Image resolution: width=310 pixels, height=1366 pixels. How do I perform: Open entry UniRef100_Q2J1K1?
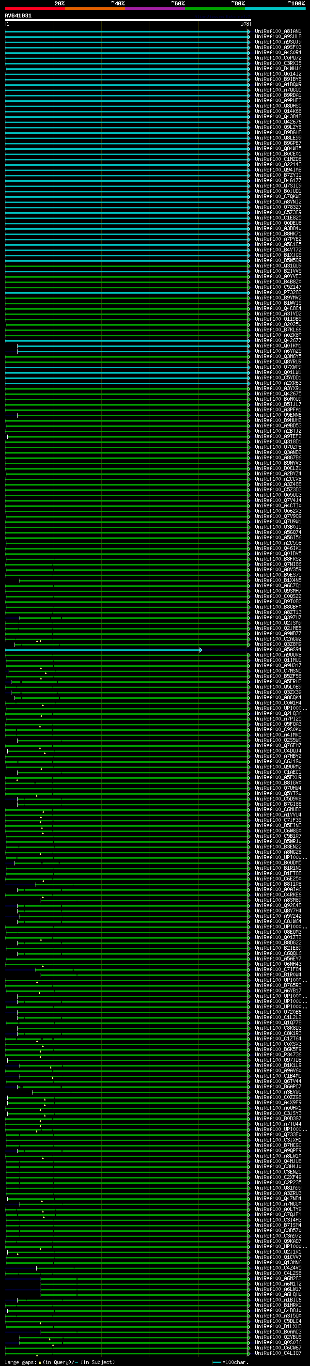[x=278, y=1252]
